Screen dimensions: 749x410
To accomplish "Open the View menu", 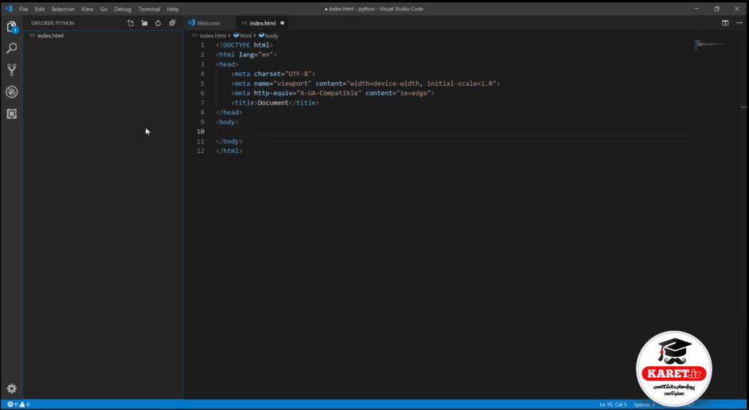I will tap(87, 9).
